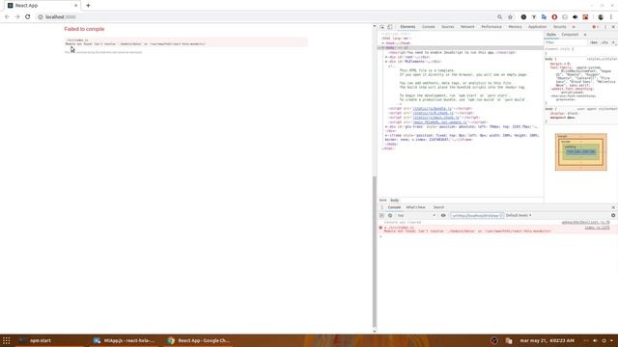Open the DevTools Elements tab
This screenshot has height=347, width=618.
tap(407, 27)
